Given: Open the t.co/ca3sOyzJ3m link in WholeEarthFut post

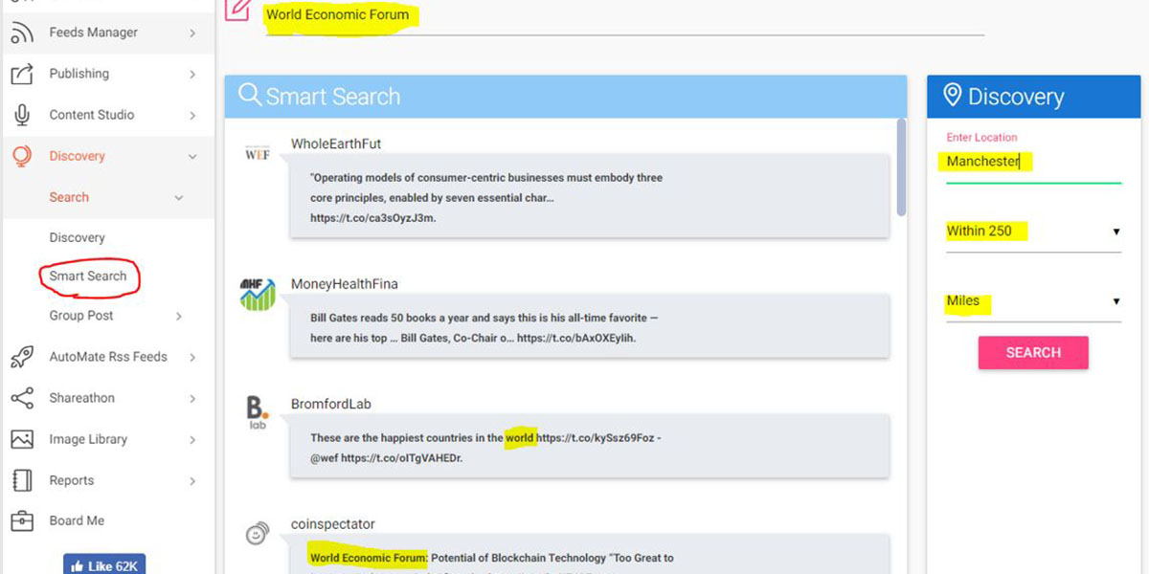Looking at the screenshot, I should tap(373, 218).
